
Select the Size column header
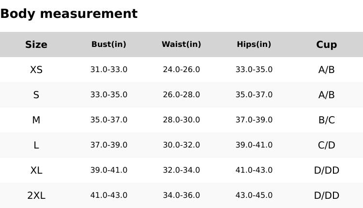36,45
